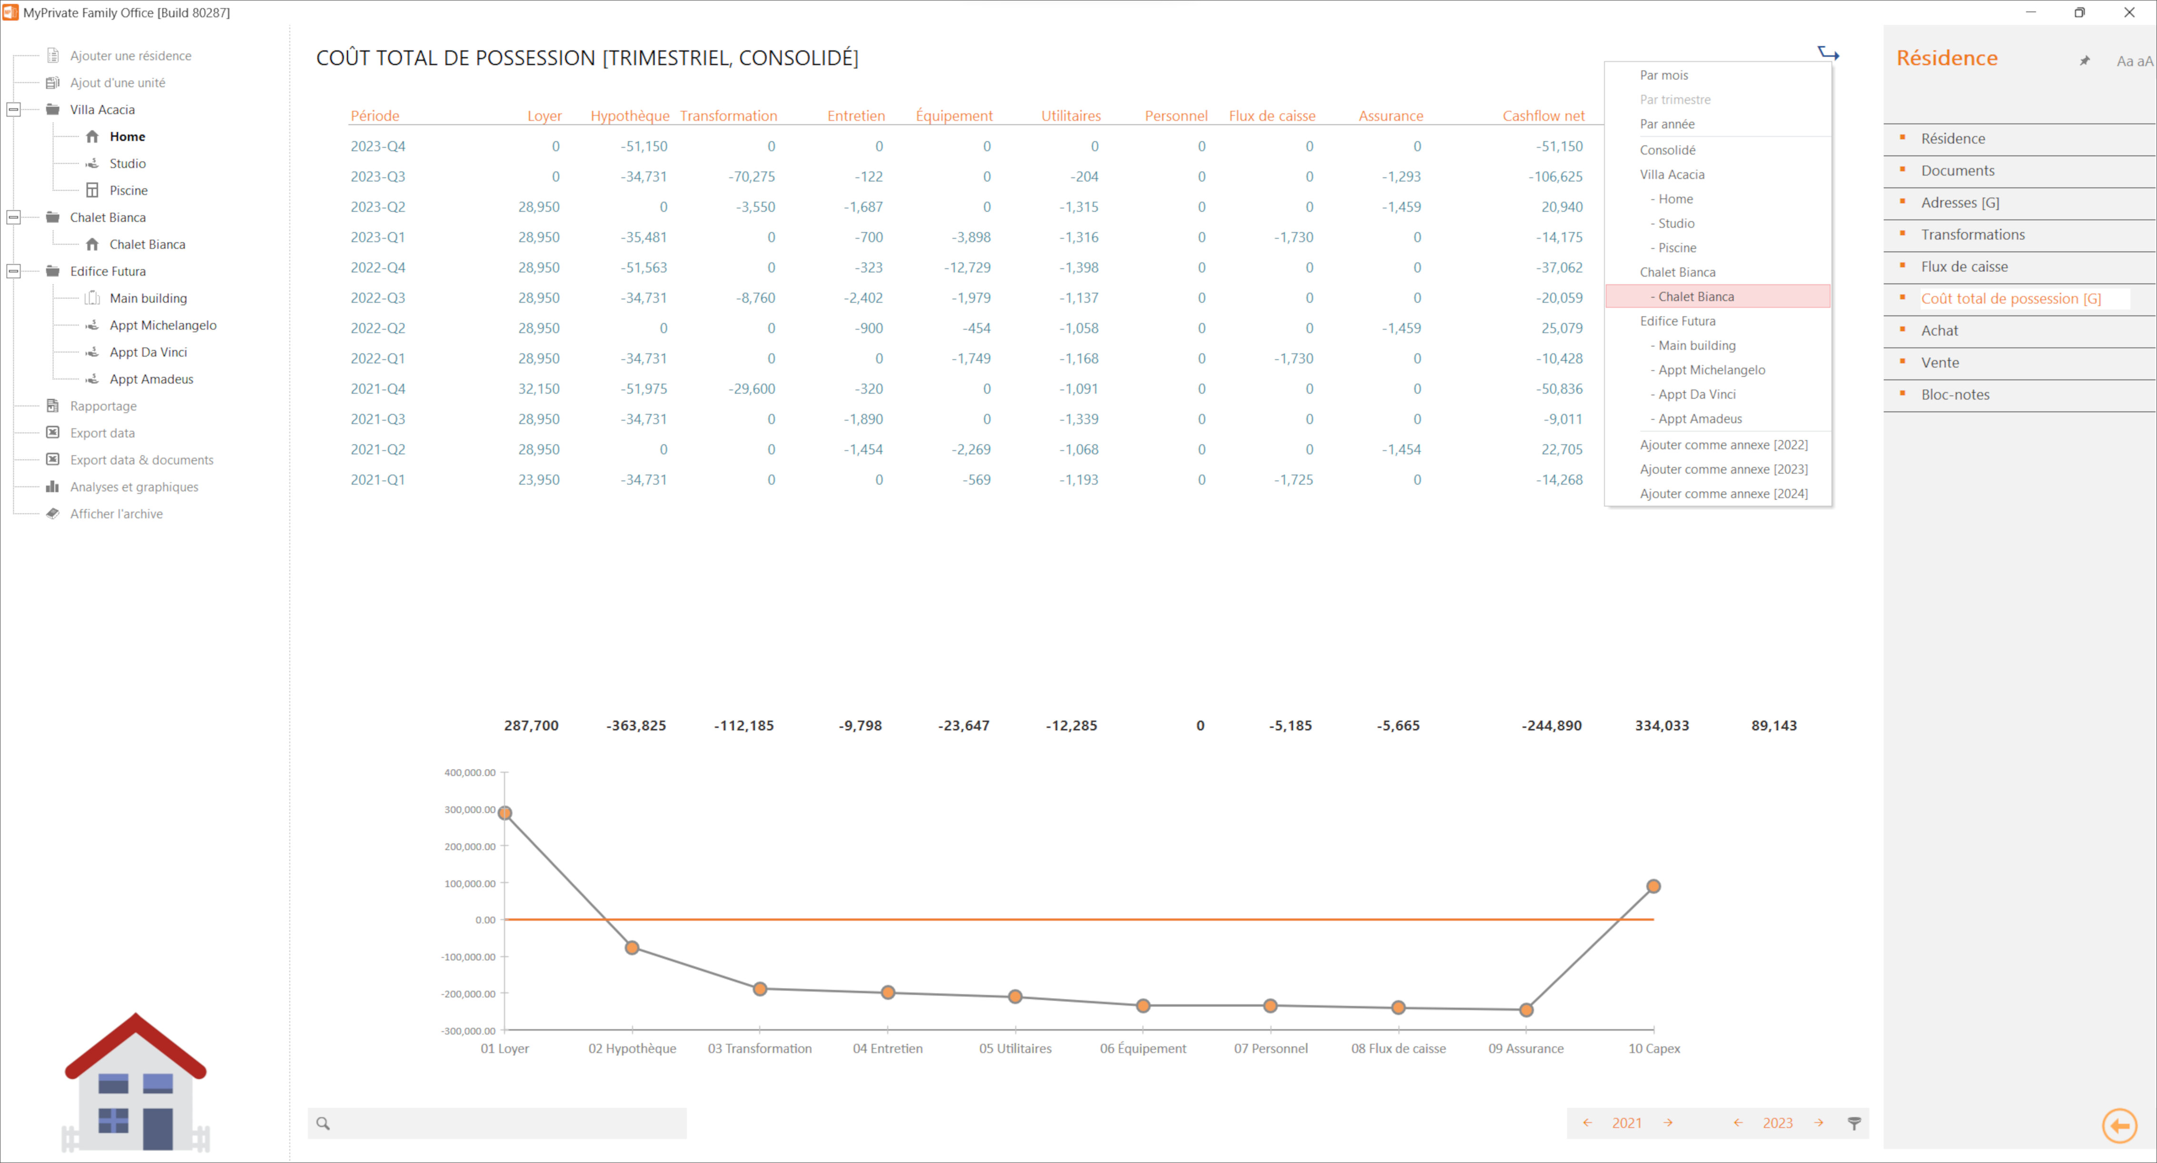Decrease the 2021 start year
This screenshot has width=2157, height=1163.
coord(1587,1123)
